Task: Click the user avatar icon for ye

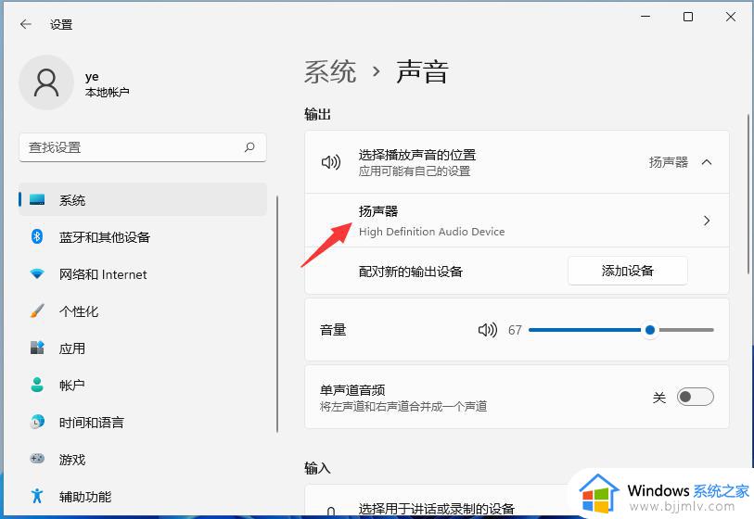Action: pyautogui.click(x=46, y=82)
